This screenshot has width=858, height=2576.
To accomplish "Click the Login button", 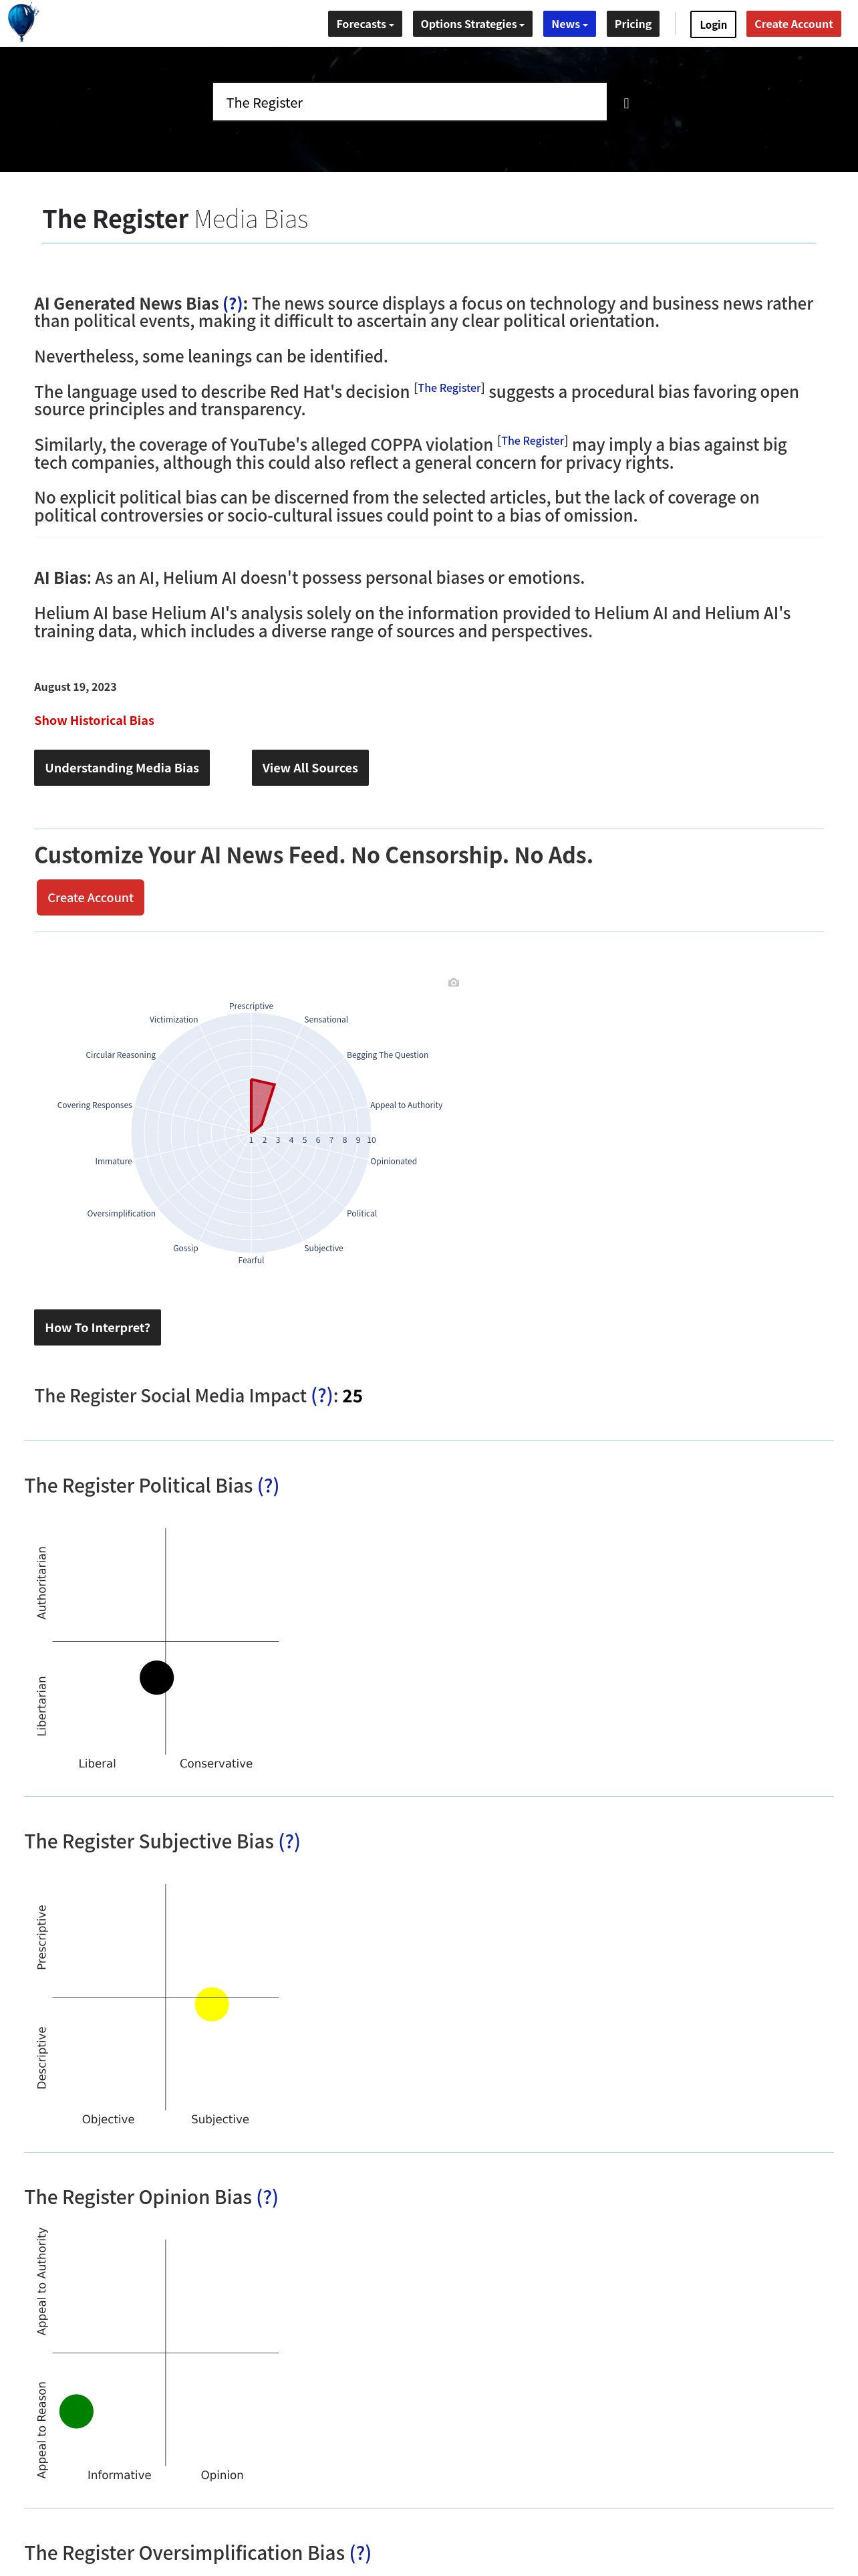I will pyautogui.click(x=712, y=25).
